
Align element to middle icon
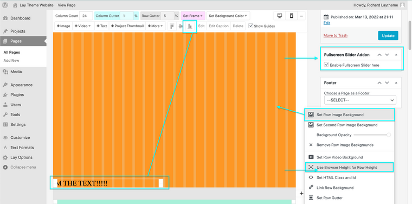[181, 26]
